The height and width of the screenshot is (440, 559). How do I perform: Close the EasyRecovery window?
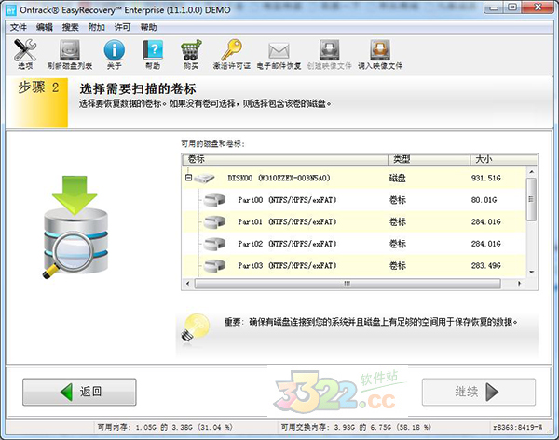pyautogui.click(x=539, y=7)
